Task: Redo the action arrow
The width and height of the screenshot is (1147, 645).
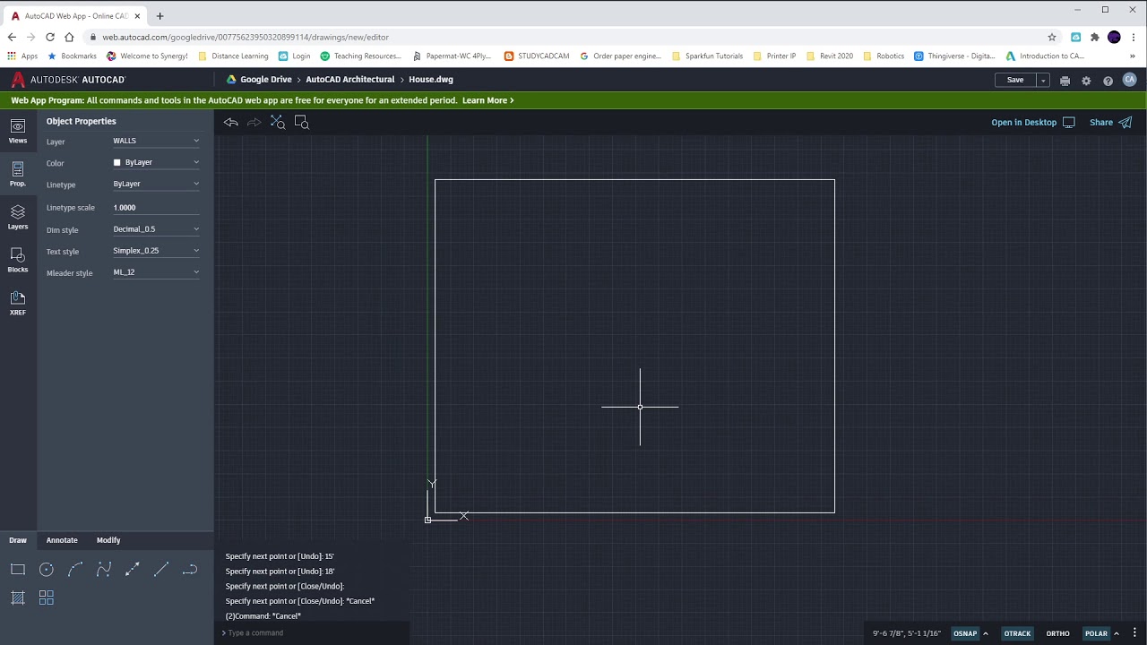Action: coord(254,123)
